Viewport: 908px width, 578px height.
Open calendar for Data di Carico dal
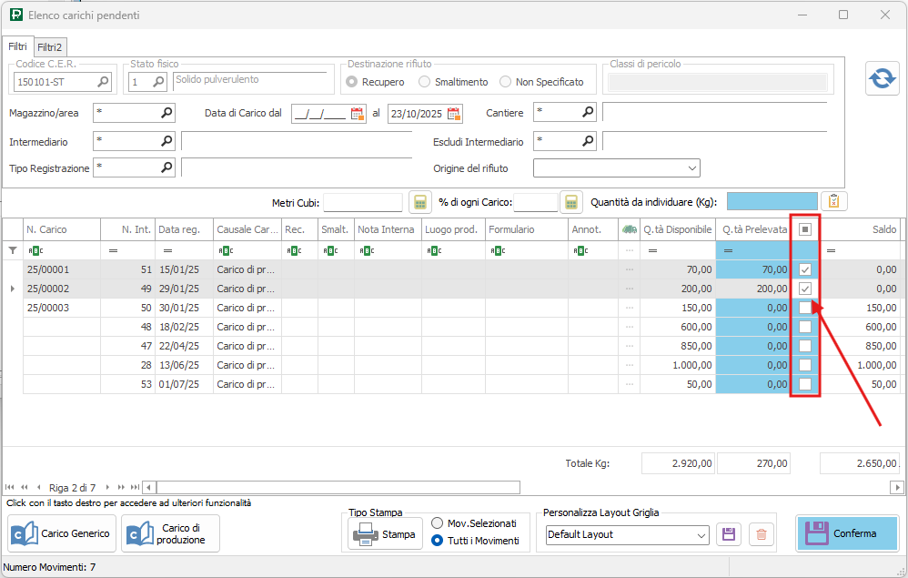coord(357,114)
